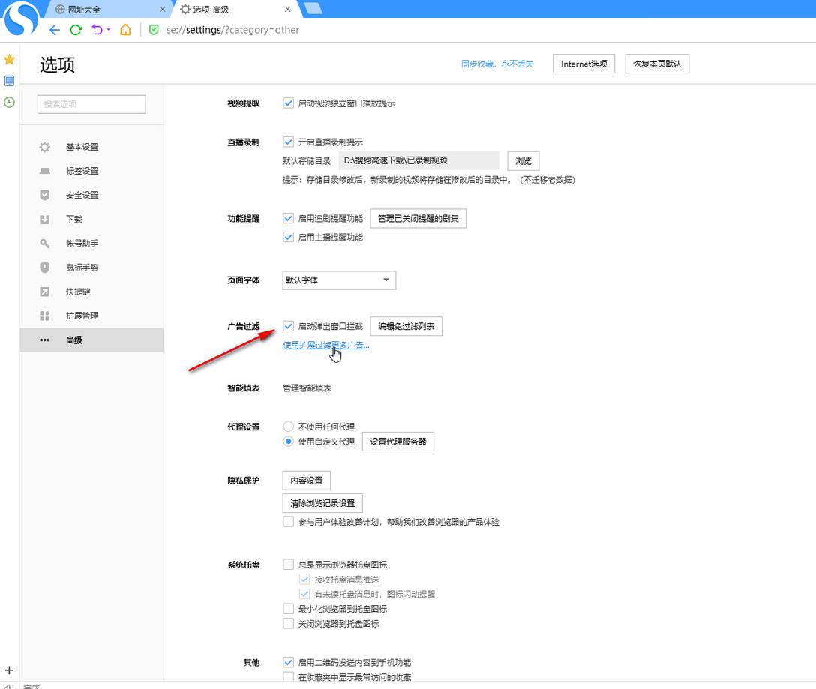The width and height of the screenshot is (816, 689).
Task: Toggle 启动视频独立窗口播放提示 checkbox
Action: click(x=288, y=103)
